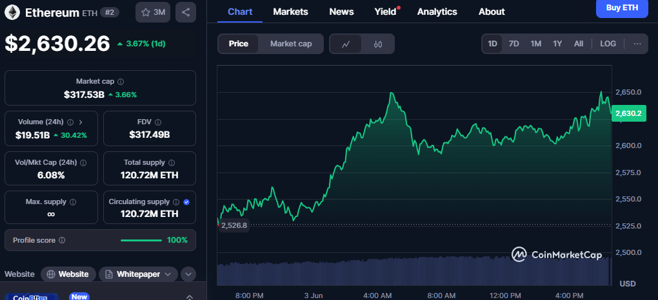
Task: Click the Total supply info icon
Action: (172, 162)
